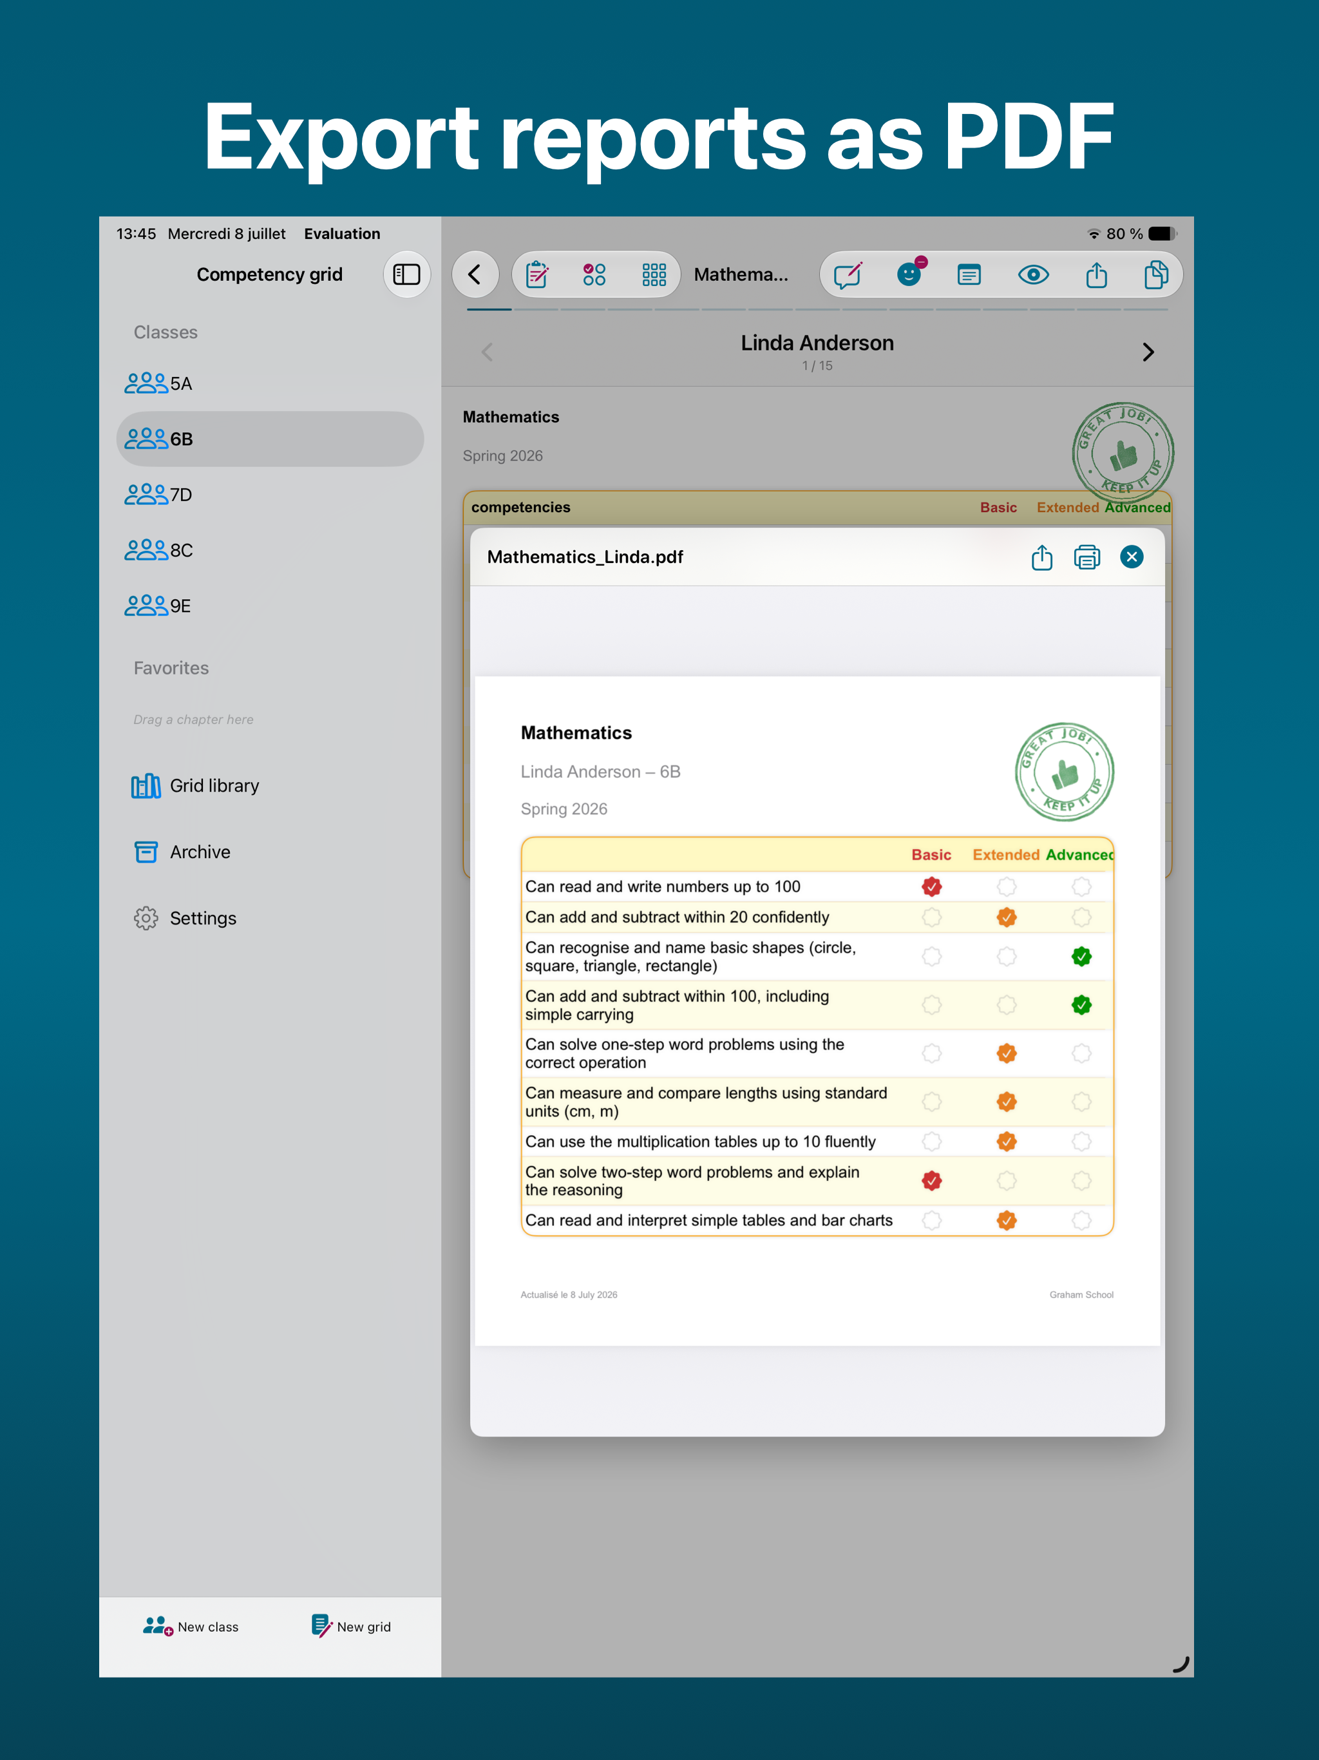Click the Great Job stamp on grid header
The image size is (1319, 1760).
click(1123, 453)
